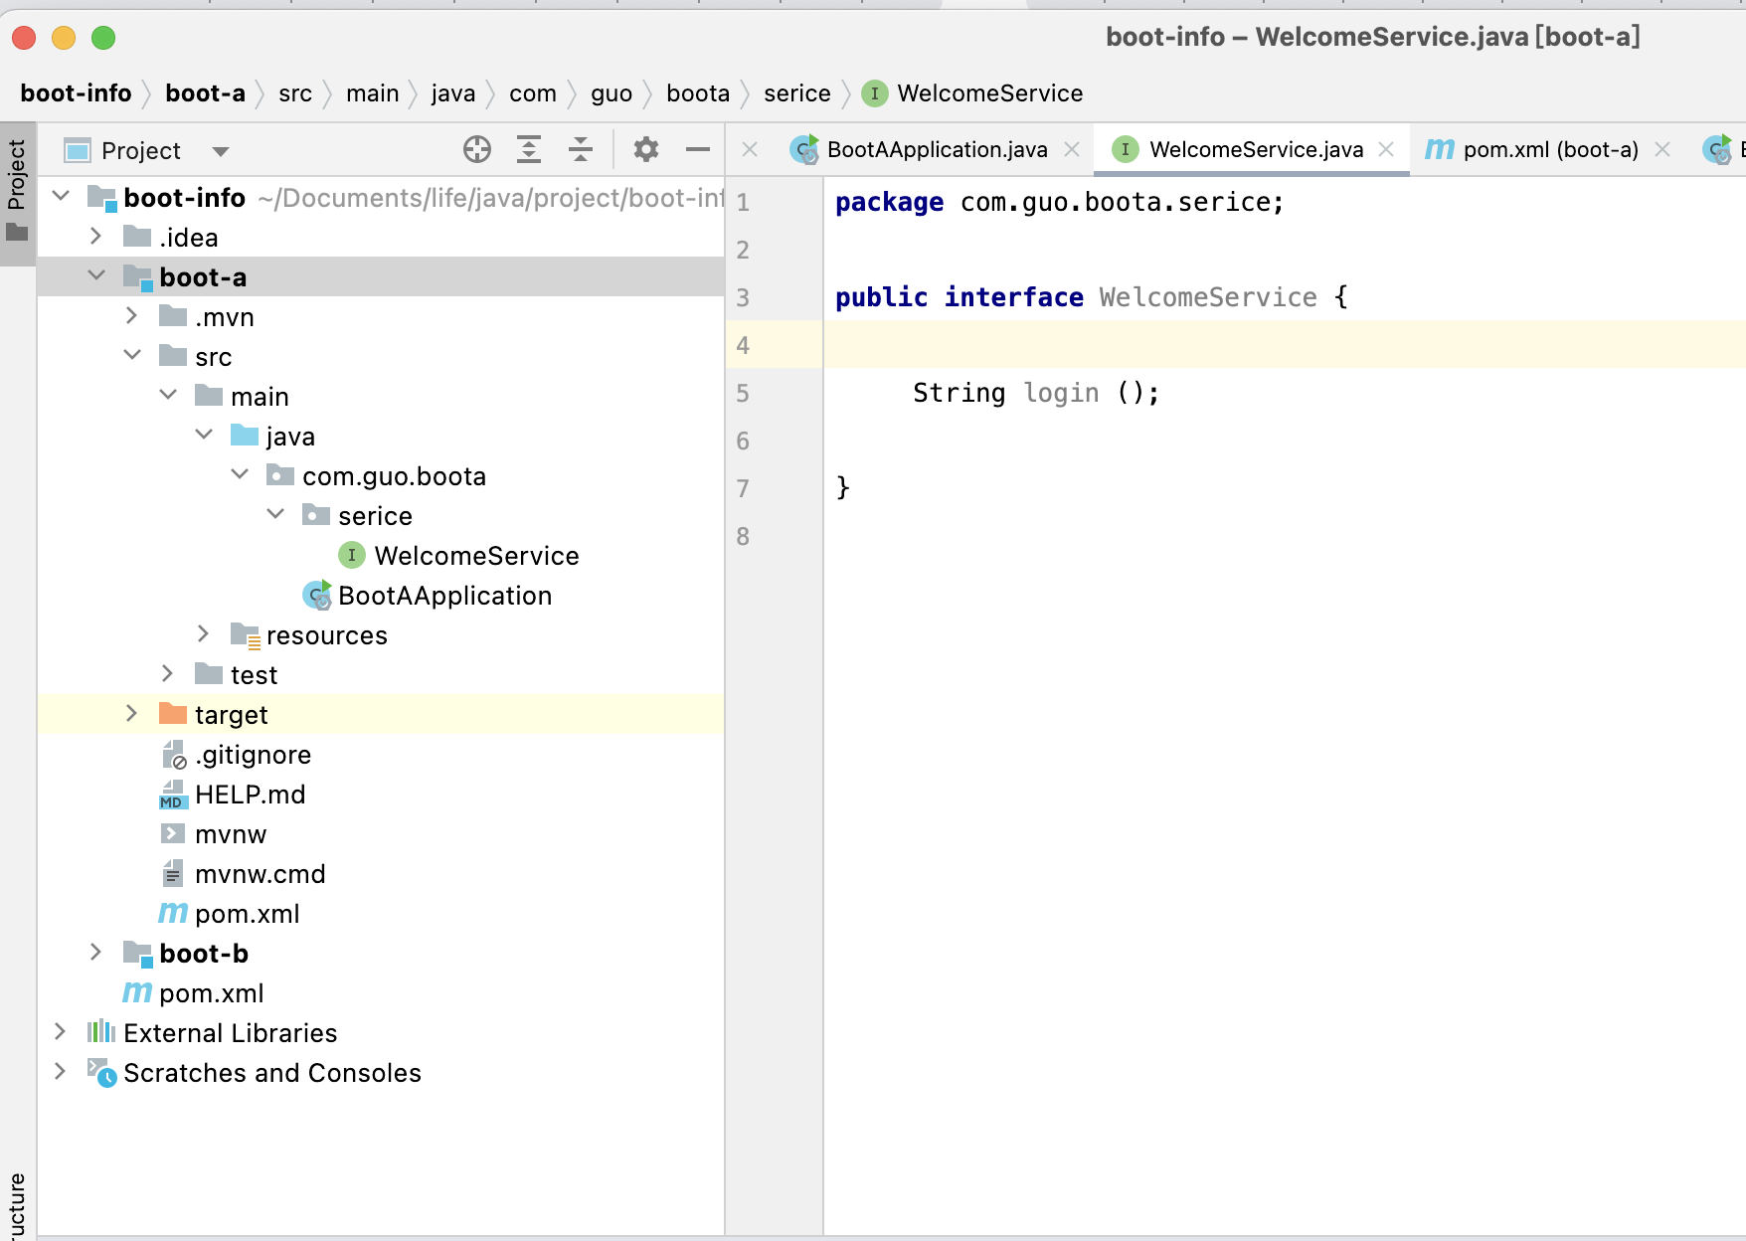The width and height of the screenshot is (1746, 1241).
Task: Expand the boot-b module
Action: pyautogui.click(x=95, y=953)
